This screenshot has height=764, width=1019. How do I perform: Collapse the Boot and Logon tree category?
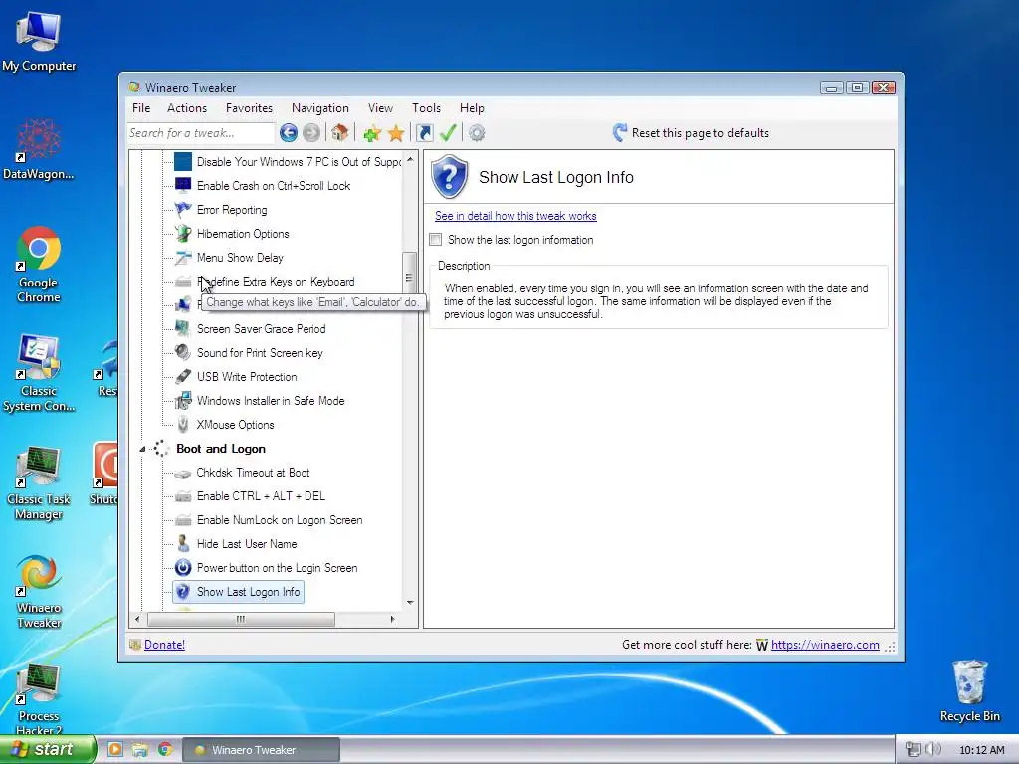[x=142, y=449]
